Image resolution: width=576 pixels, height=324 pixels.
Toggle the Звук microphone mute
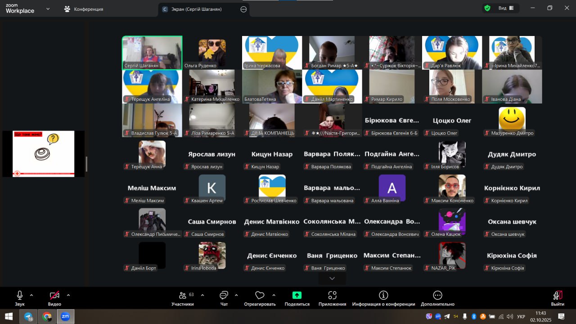20,296
